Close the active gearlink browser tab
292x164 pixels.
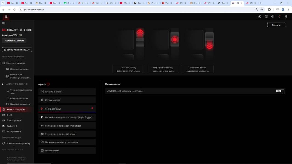pos(241,3)
